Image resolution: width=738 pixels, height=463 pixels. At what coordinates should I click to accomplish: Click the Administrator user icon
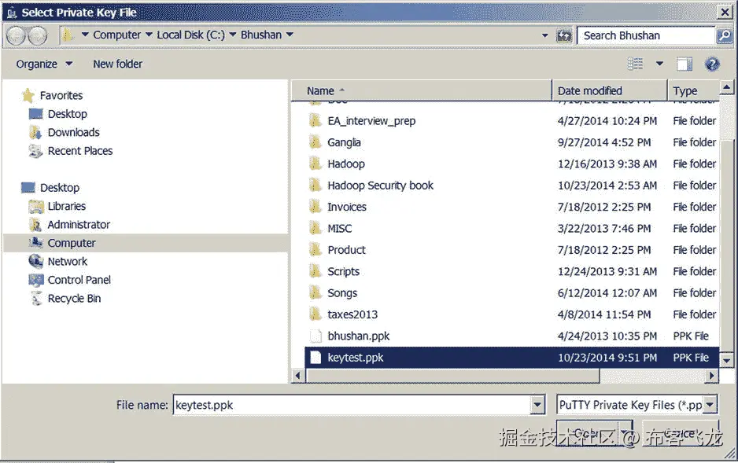(x=35, y=225)
